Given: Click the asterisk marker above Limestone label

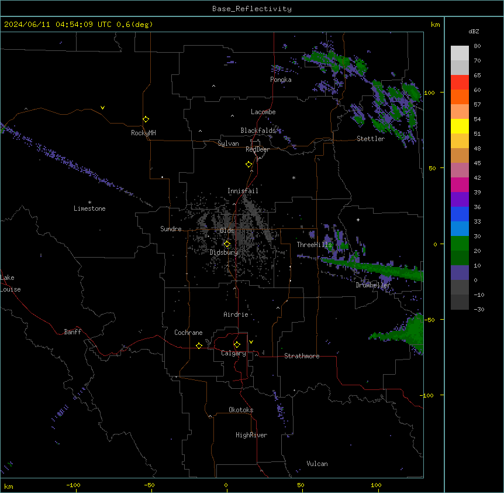Looking at the screenshot, I should 89,203.
